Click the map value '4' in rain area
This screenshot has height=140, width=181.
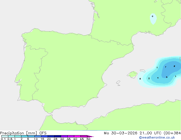158,78
